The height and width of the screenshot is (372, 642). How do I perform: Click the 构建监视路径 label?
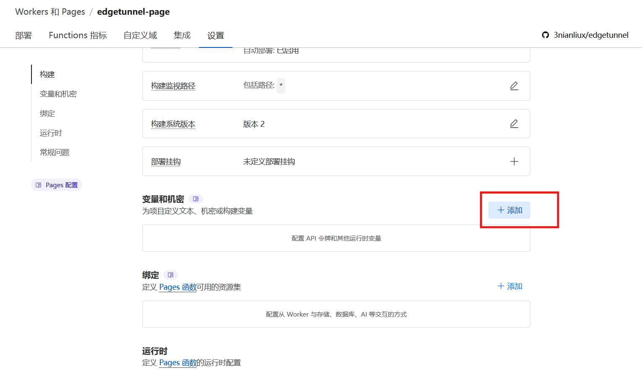[173, 86]
